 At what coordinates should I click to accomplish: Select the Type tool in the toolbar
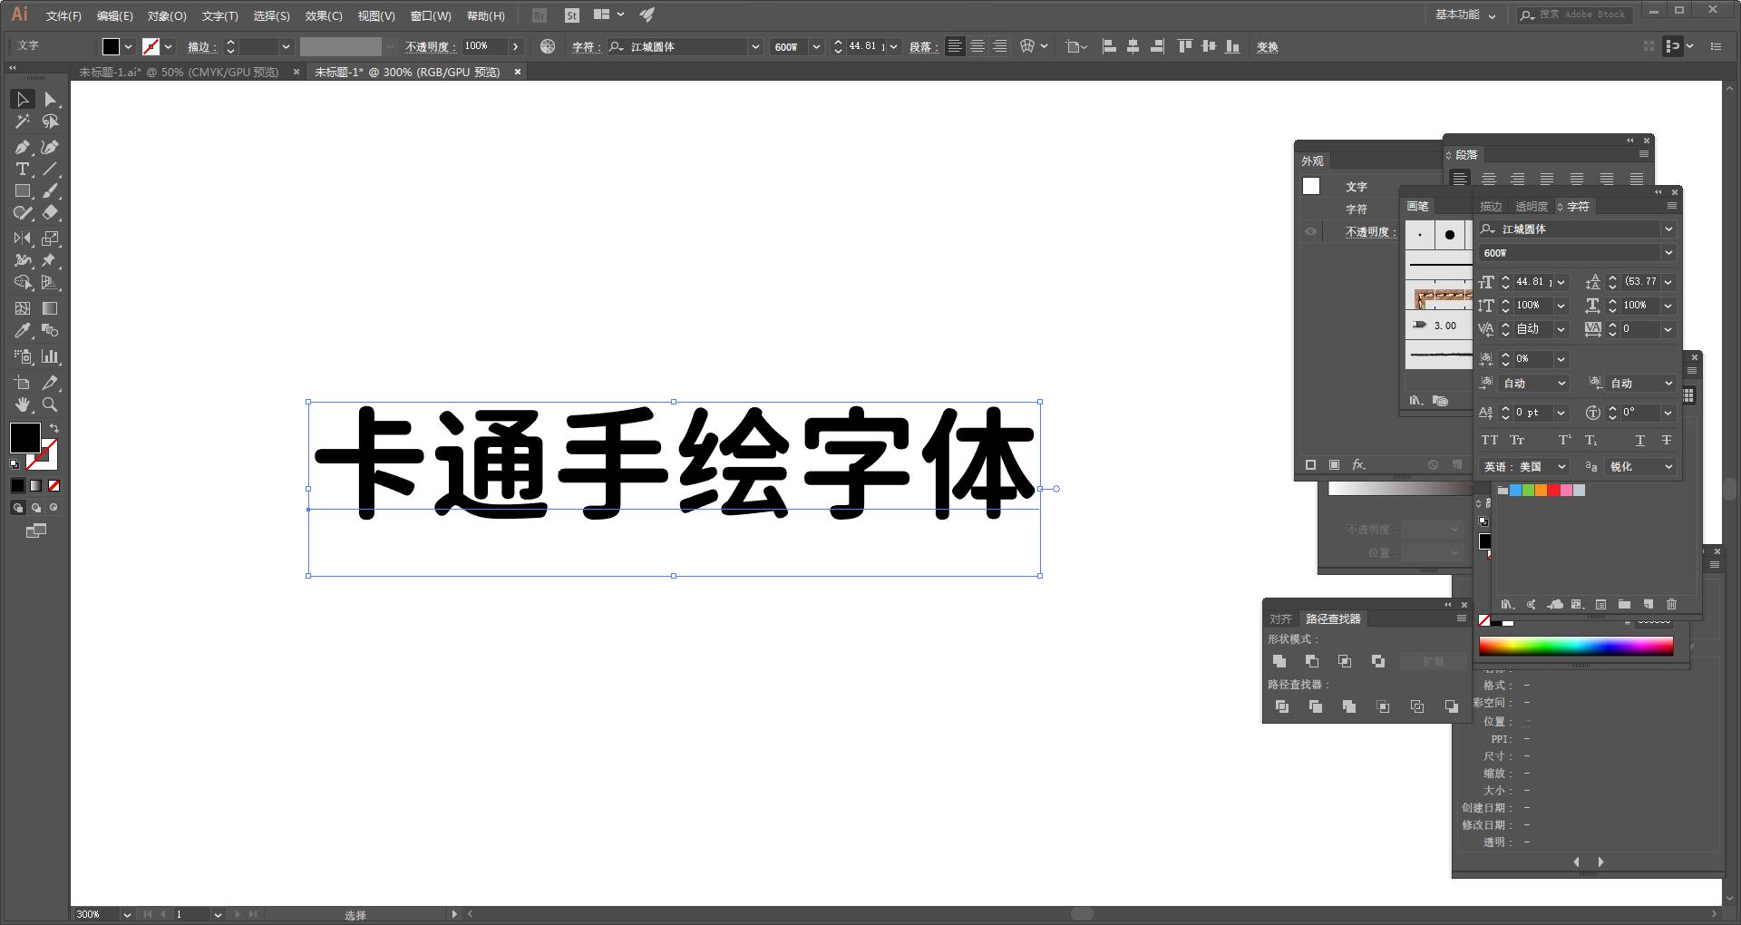(x=22, y=168)
